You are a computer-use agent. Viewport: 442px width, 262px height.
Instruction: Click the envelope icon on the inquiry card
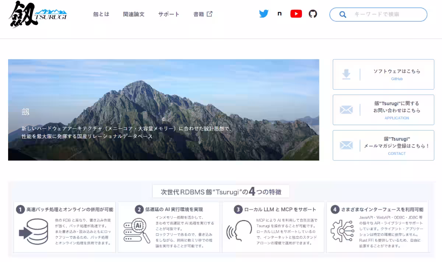(347, 110)
